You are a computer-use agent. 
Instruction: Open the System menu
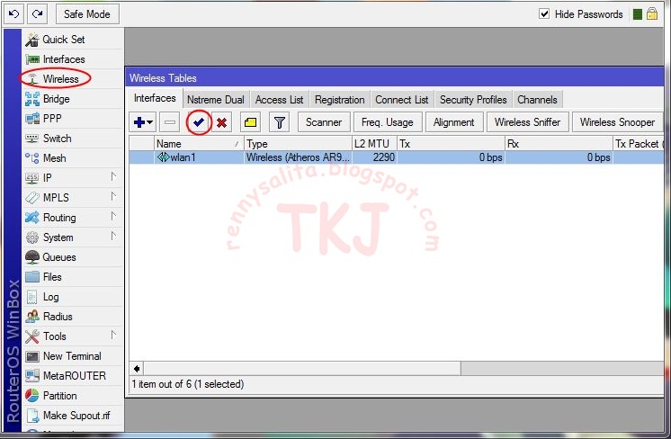pyautogui.click(x=73, y=237)
